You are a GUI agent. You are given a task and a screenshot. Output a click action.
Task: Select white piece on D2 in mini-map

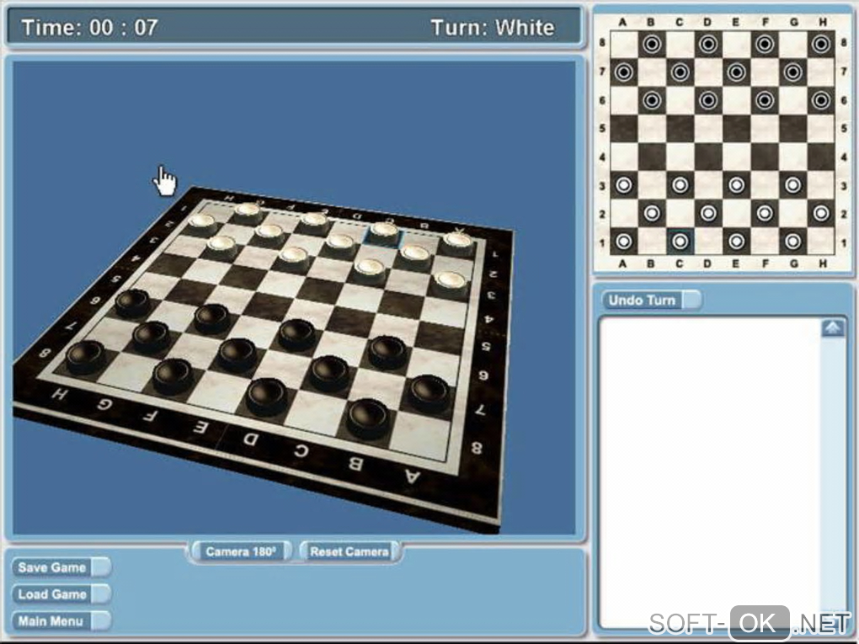[x=708, y=212]
